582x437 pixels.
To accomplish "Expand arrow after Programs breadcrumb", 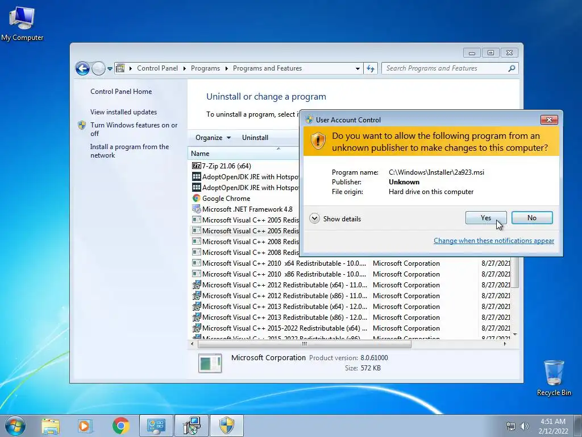I will click(x=226, y=68).
